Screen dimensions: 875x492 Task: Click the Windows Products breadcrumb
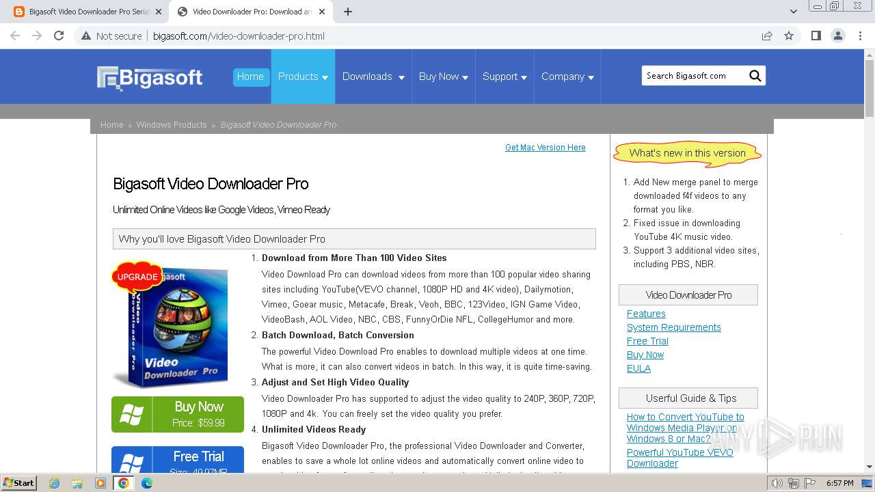[172, 125]
